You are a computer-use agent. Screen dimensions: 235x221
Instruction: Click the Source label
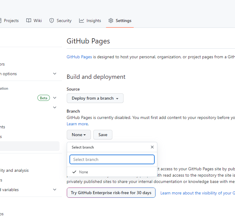click(73, 89)
